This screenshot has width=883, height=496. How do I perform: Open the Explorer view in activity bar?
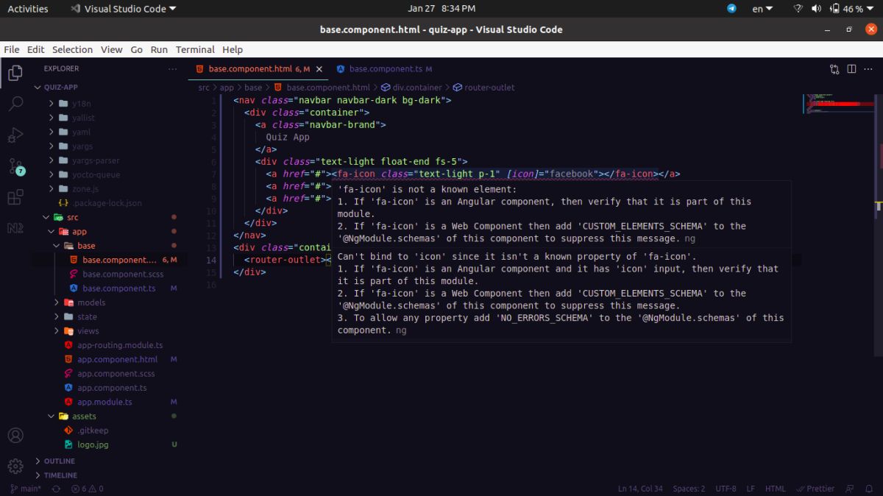click(15, 73)
